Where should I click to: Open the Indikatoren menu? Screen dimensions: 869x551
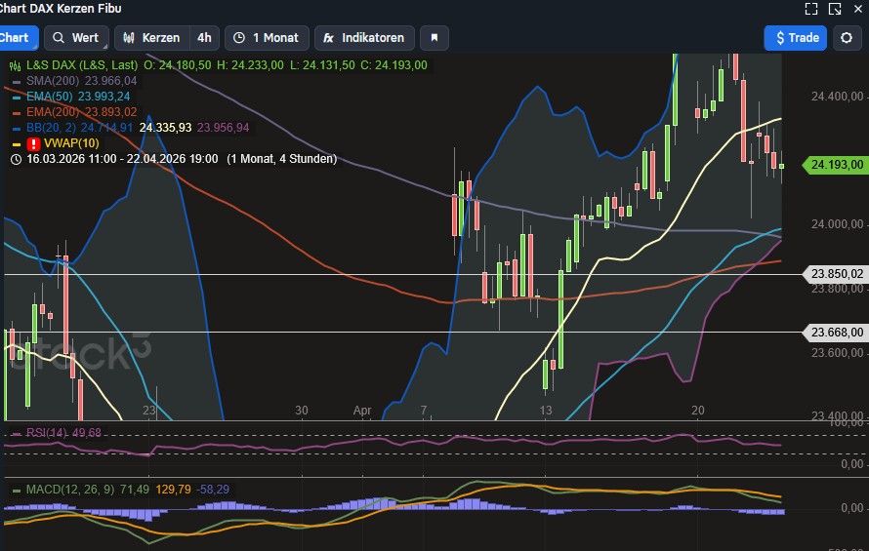(x=362, y=38)
